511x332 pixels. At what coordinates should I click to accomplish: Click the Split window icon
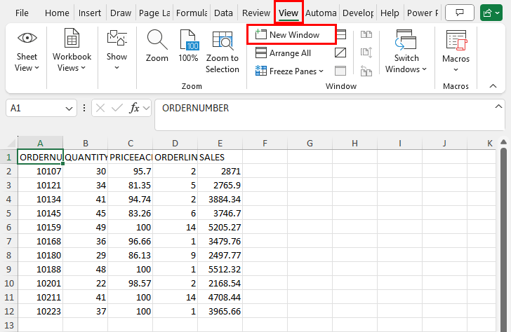tap(340, 34)
